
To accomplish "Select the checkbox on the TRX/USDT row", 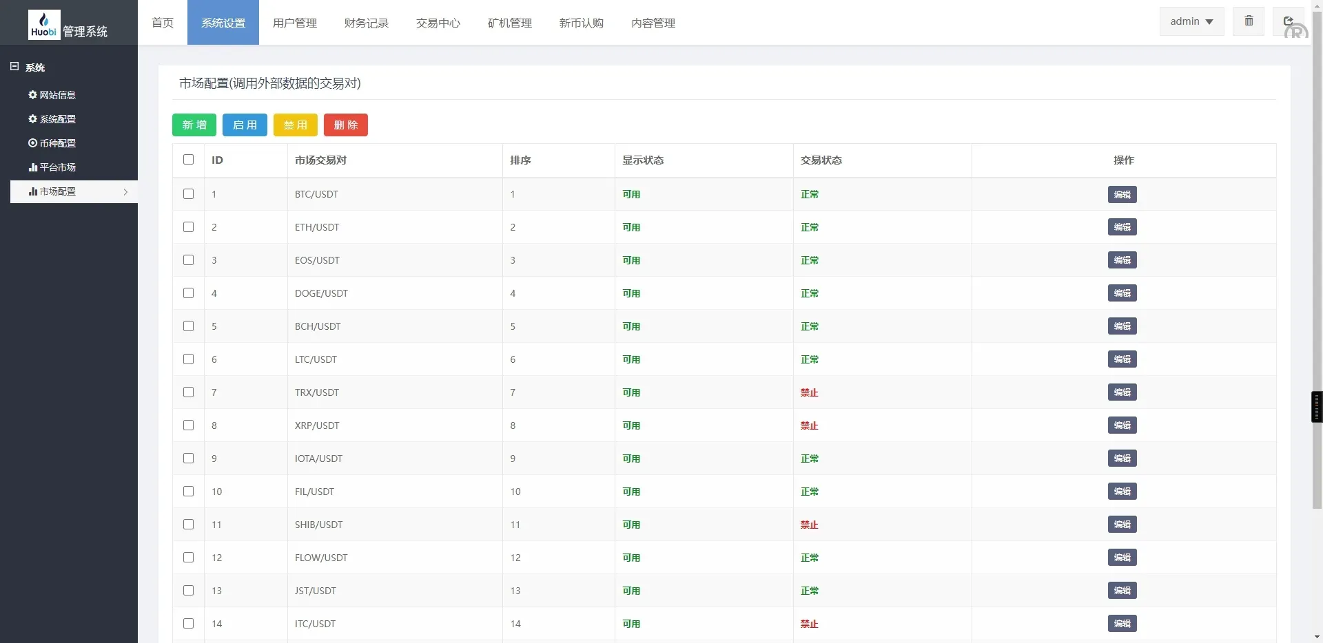I will 188,392.
